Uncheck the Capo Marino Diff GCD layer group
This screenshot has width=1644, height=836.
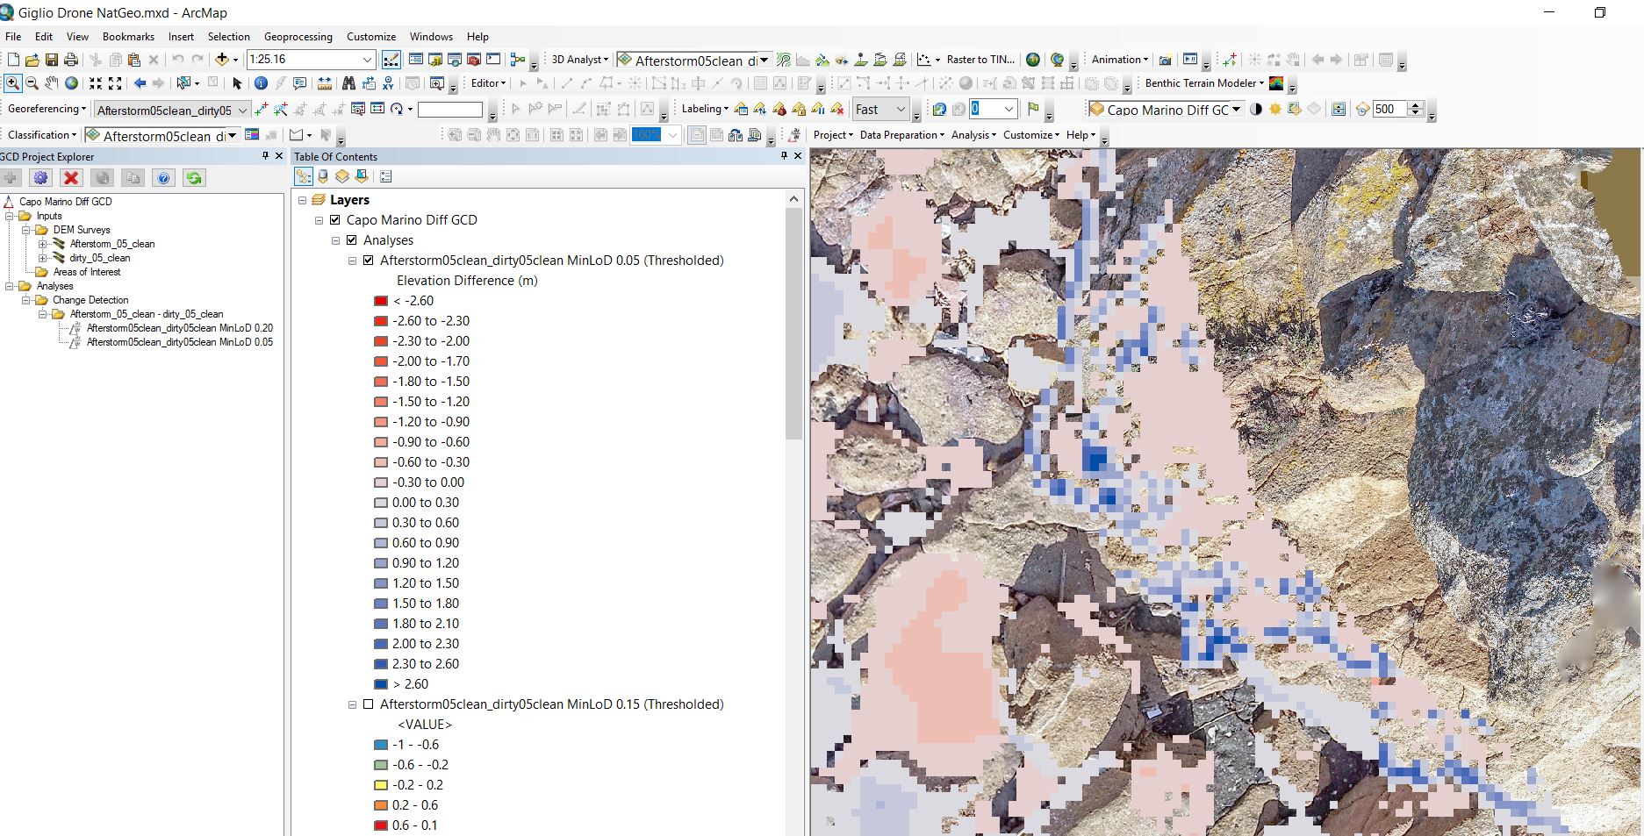[334, 220]
